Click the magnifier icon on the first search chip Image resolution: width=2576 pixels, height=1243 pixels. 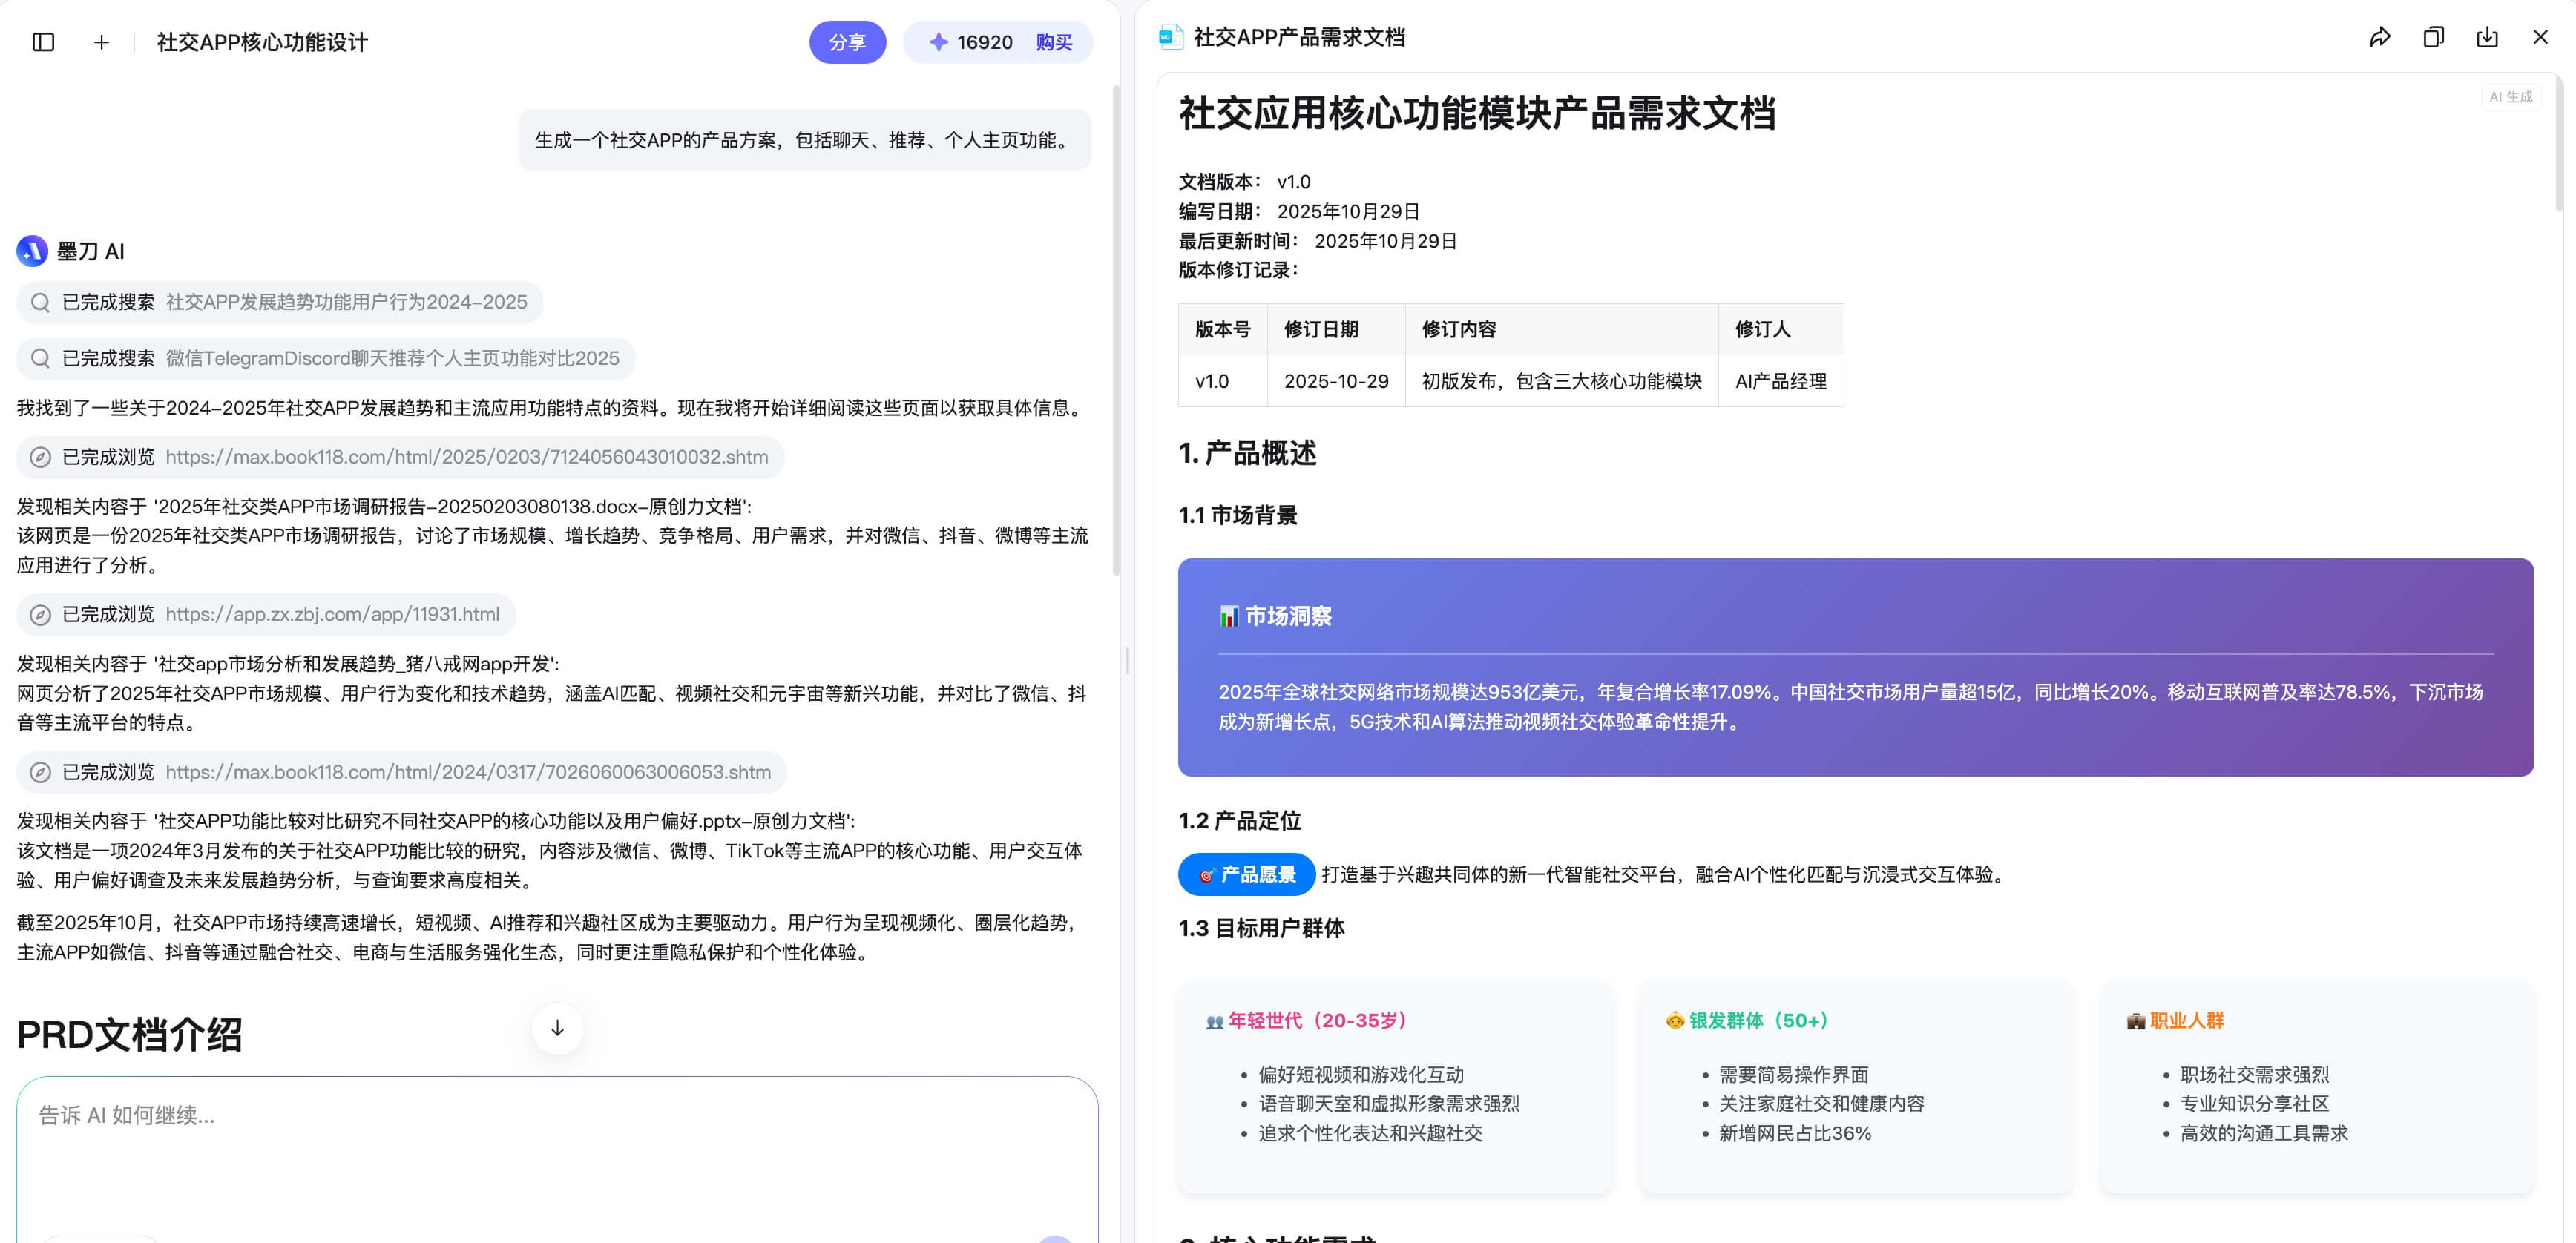(x=40, y=302)
